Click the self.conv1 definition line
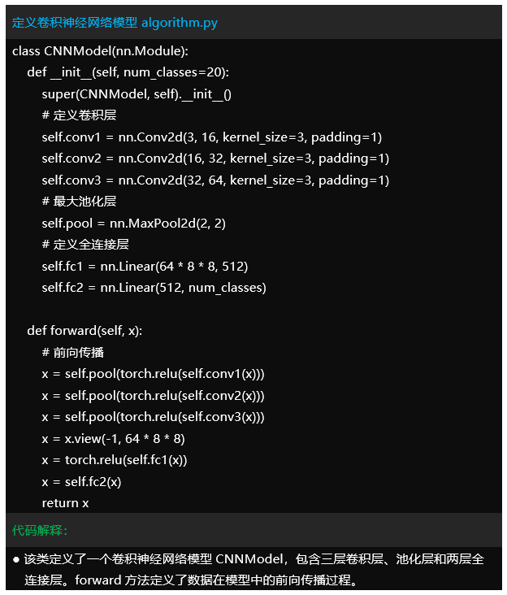The height and width of the screenshot is (595, 507). pyautogui.click(x=211, y=137)
